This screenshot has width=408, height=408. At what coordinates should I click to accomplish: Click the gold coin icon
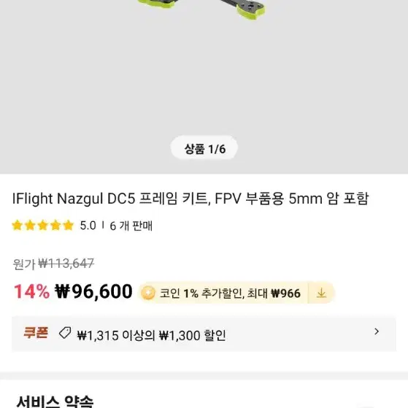(x=148, y=293)
